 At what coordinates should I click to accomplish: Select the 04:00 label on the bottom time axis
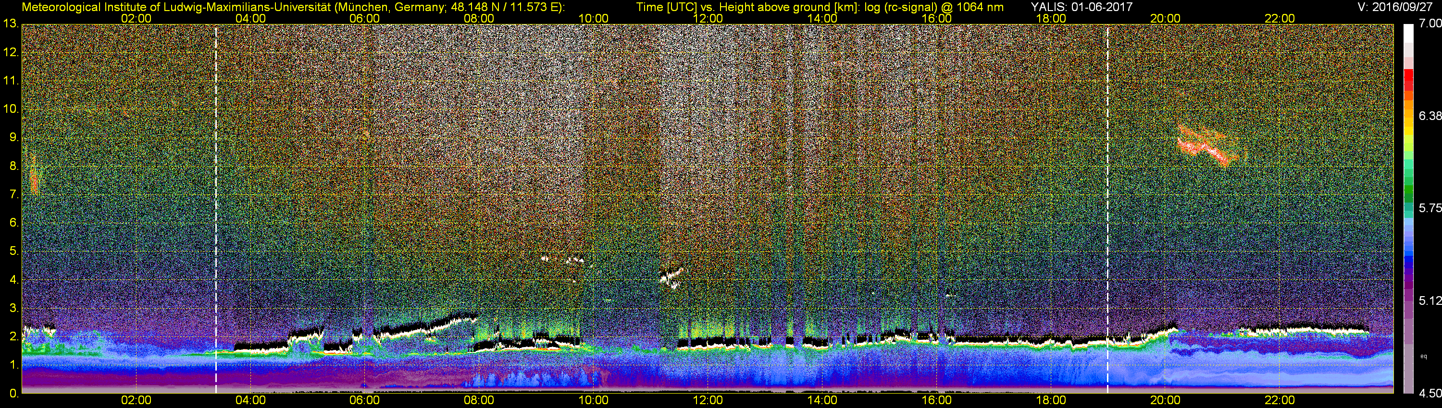click(250, 400)
